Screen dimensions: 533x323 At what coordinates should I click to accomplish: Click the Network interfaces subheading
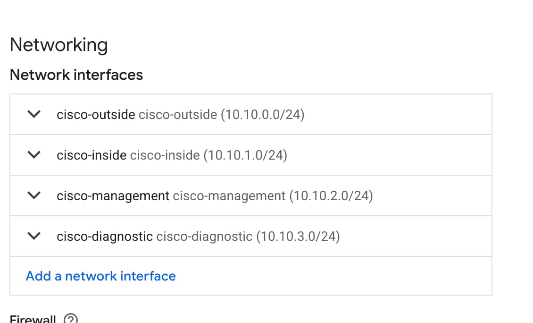tap(76, 75)
